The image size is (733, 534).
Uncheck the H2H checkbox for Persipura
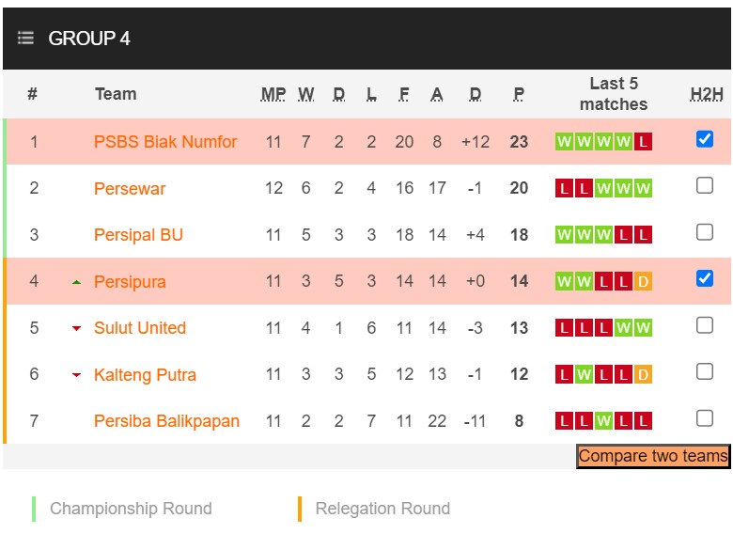(705, 278)
